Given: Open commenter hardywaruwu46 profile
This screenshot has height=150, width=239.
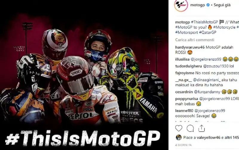Looking at the screenshot, I should (190, 47).
